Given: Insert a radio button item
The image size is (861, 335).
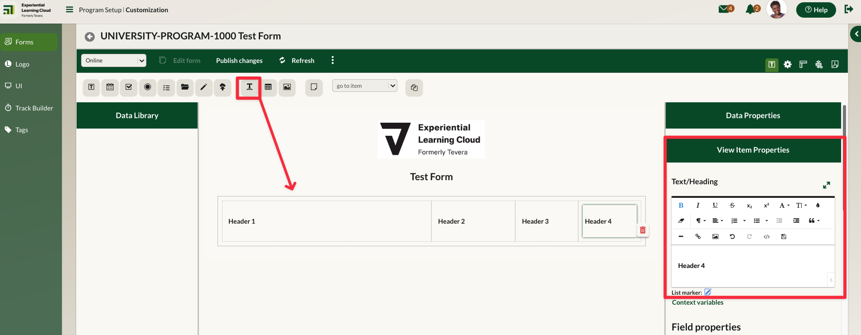Looking at the screenshot, I should 148,87.
